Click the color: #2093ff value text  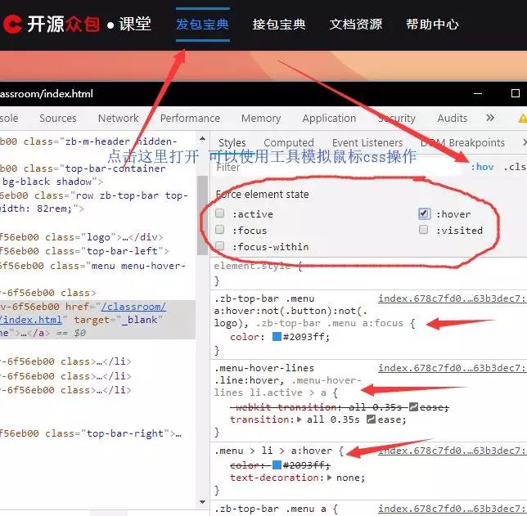pyautogui.click(x=306, y=337)
